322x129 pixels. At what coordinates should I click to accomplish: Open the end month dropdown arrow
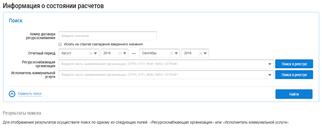coord(176,53)
